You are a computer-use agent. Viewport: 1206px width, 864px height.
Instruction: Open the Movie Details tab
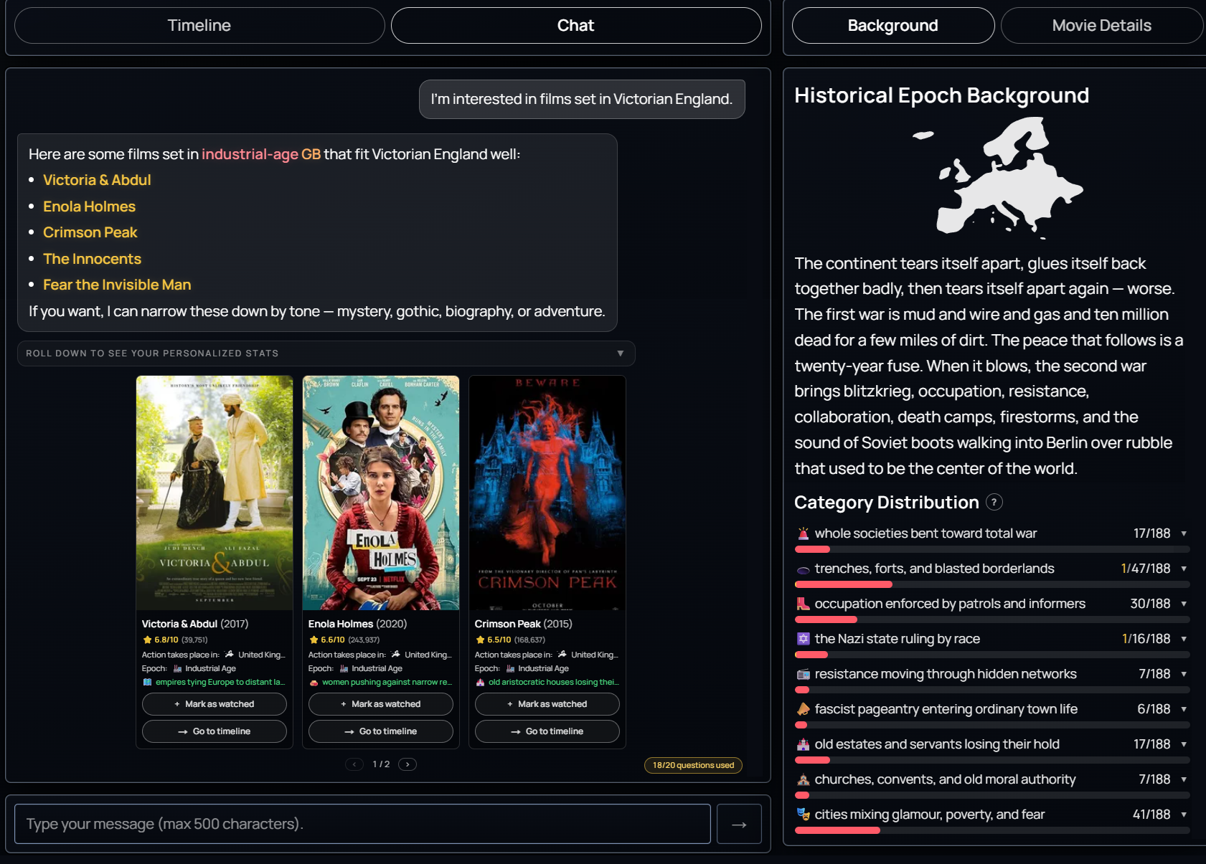tap(1102, 26)
